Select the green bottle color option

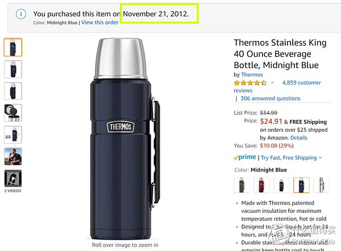tap(242, 185)
